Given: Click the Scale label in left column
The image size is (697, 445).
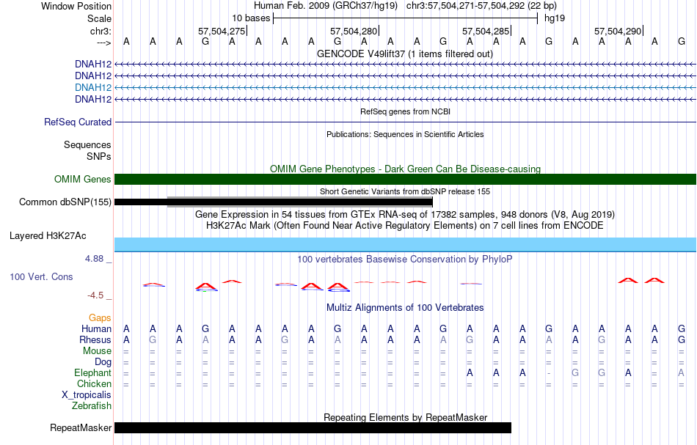Looking at the screenshot, I should point(99,18).
